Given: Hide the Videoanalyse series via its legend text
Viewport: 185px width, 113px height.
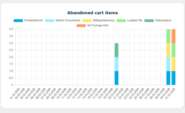Looking at the screenshot, I should coord(163,20).
